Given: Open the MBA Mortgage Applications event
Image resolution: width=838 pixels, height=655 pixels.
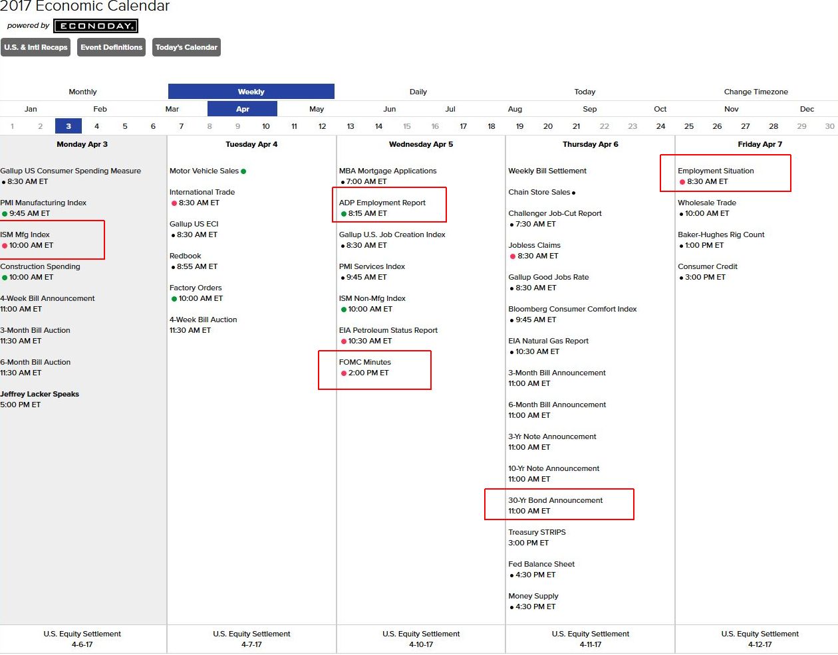Looking at the screenshot, I should click(388, 171).
